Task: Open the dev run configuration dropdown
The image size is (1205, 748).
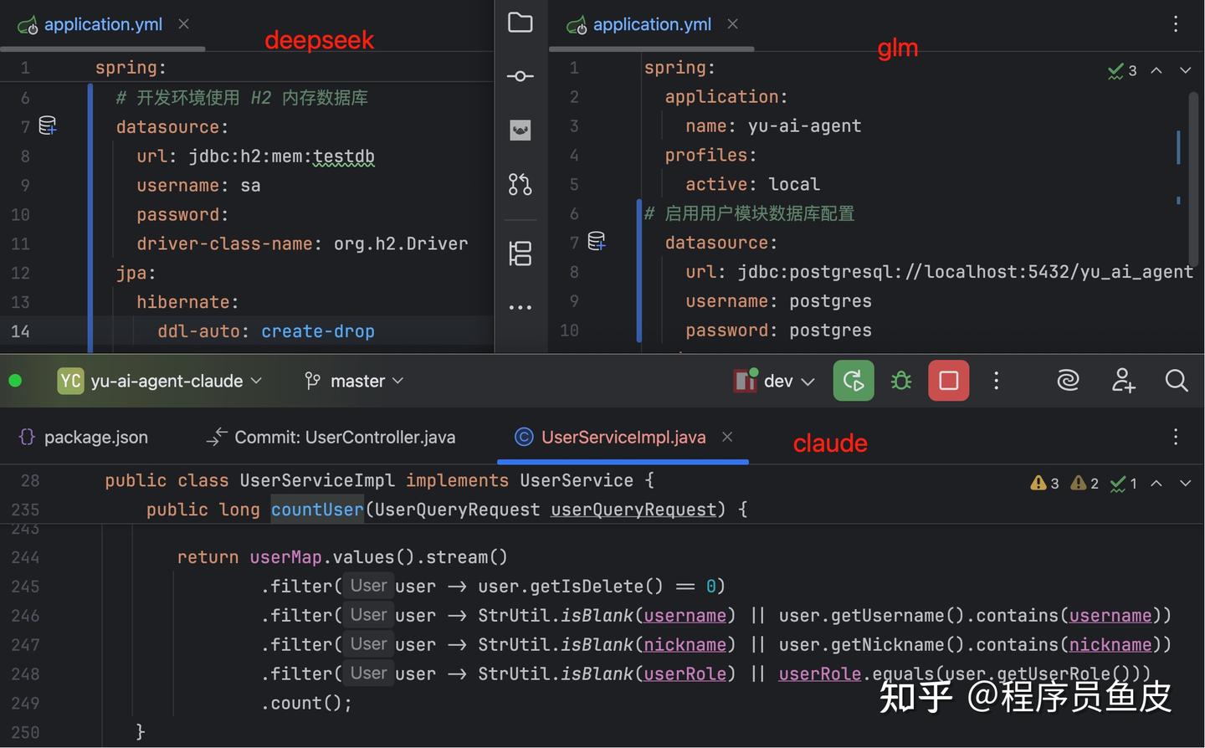Action: (774, 381)
